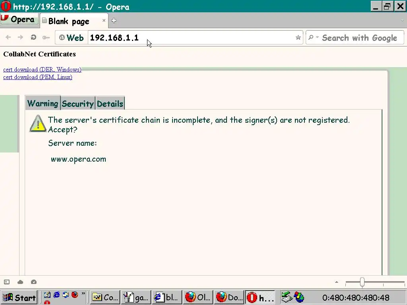Switch to the bl... Internet Explorer taskbar window
407x305 pixels.
pyautogui.click(x=167, y=297)
